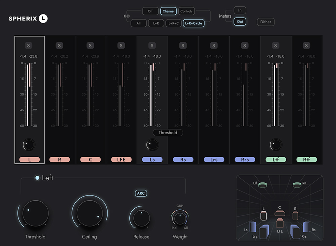Choose the All link group
This screenshot has width=336, height=246.
pos(139,23)
